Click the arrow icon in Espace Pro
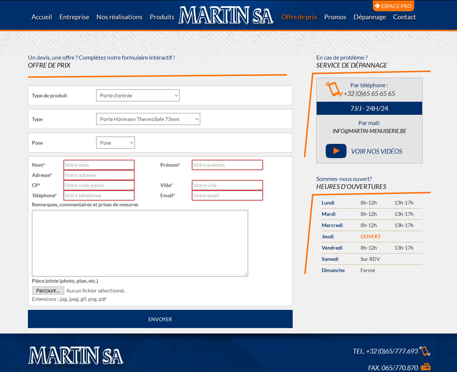 pyautogui.click(x=377, y=6)
